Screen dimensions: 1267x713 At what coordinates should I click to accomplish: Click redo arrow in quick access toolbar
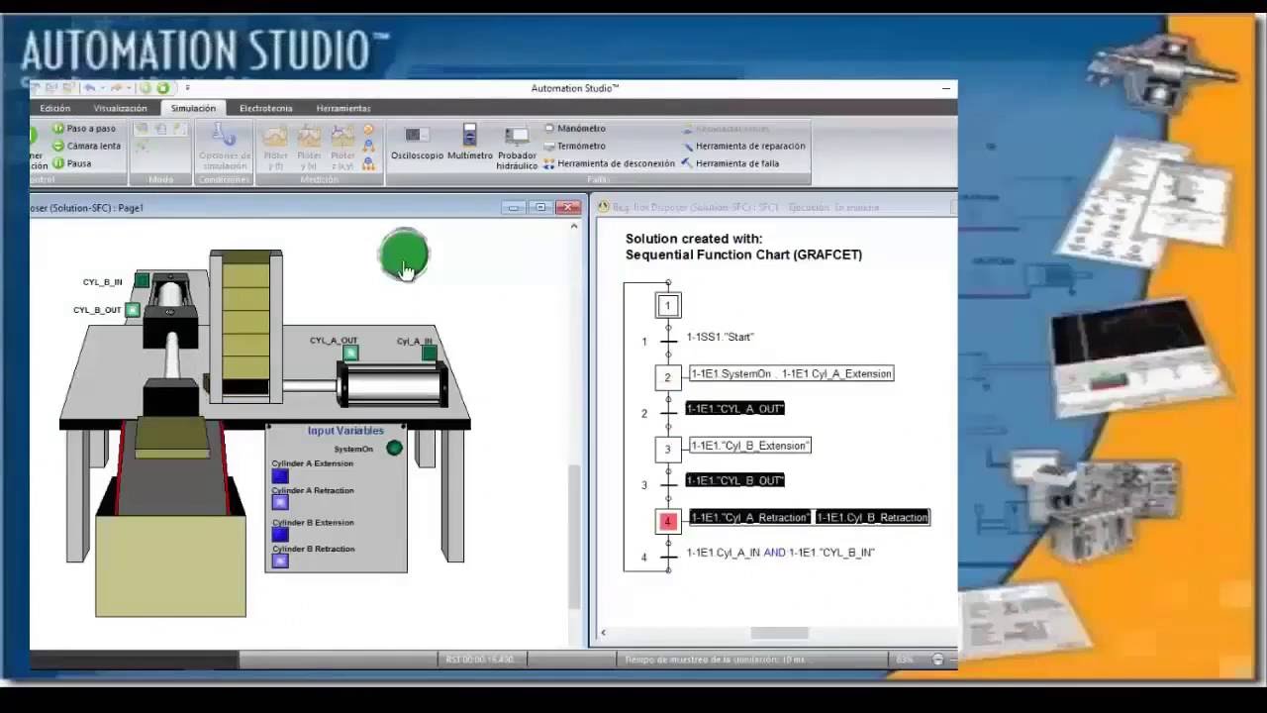pos(116,88)
